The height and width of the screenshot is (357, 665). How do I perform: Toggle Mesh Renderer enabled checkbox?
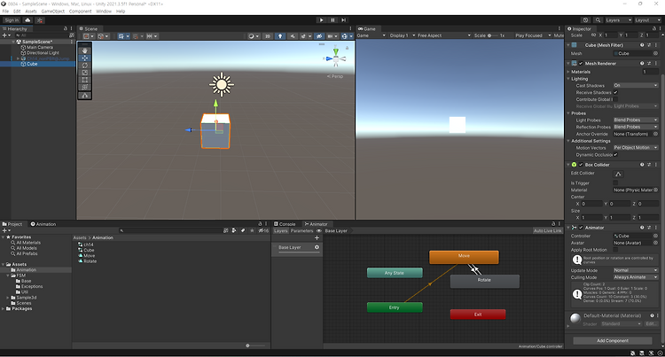(581, 63)
